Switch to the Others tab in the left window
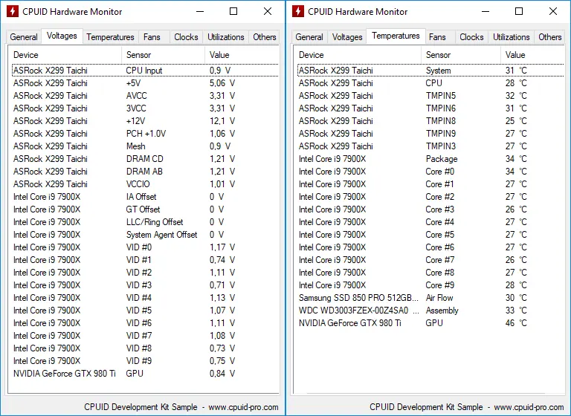Image resolution: width=571 pixels, height=416 pixels. 264,37
